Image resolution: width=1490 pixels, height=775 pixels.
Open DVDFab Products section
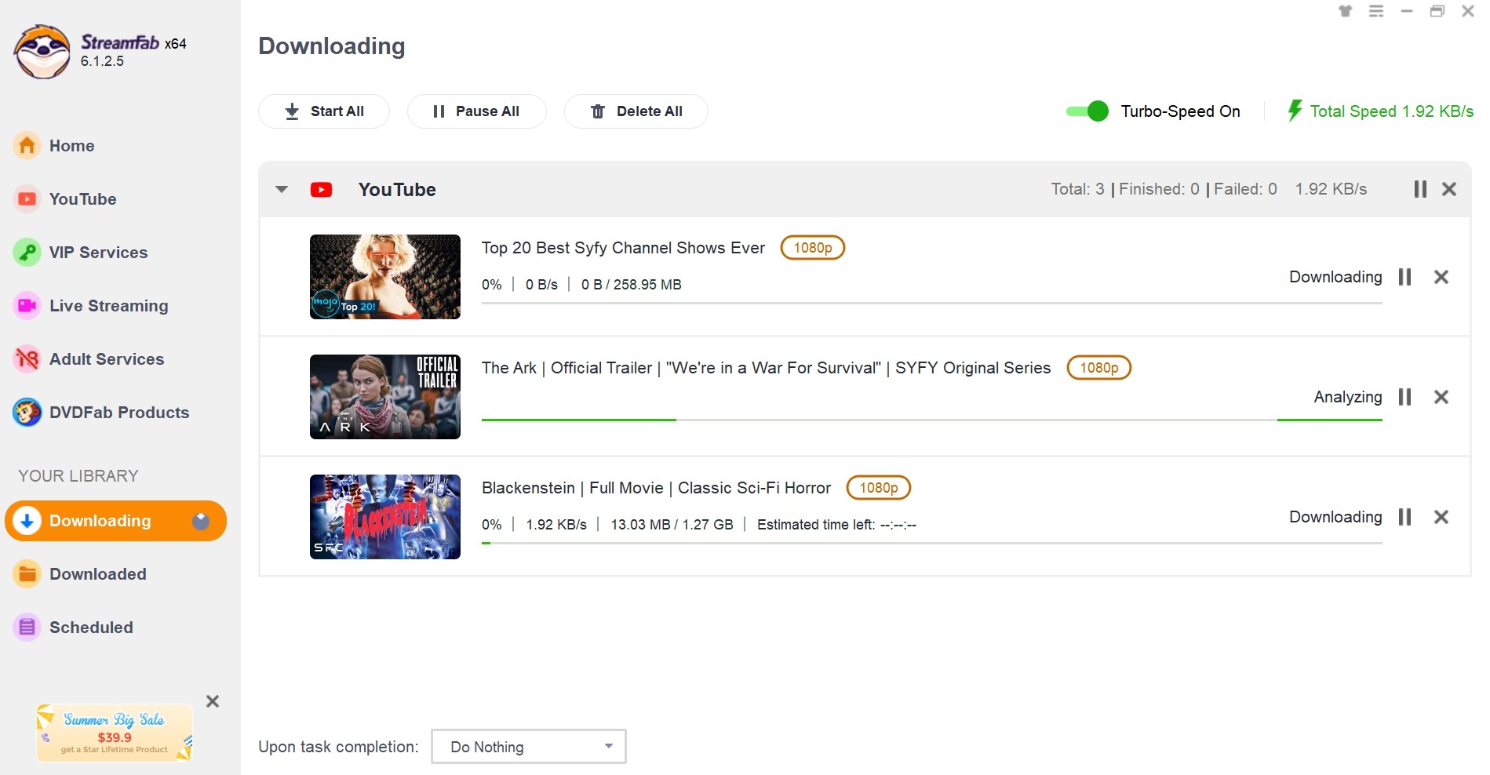[119, 413]
